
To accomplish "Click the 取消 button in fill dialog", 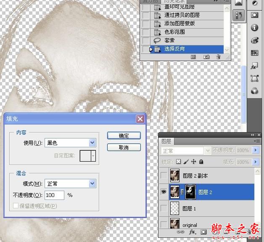I will click(124, 147).
